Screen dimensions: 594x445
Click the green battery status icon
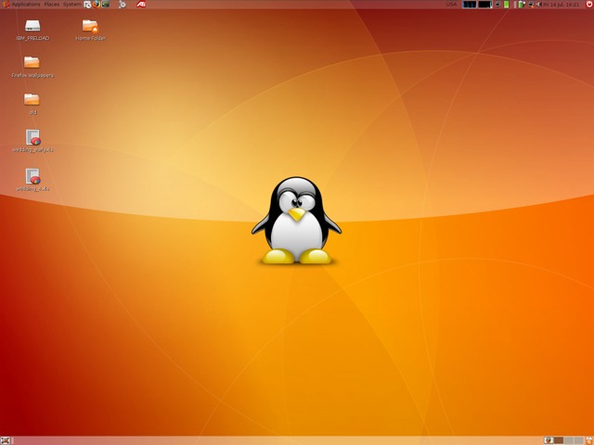point(506,5)
